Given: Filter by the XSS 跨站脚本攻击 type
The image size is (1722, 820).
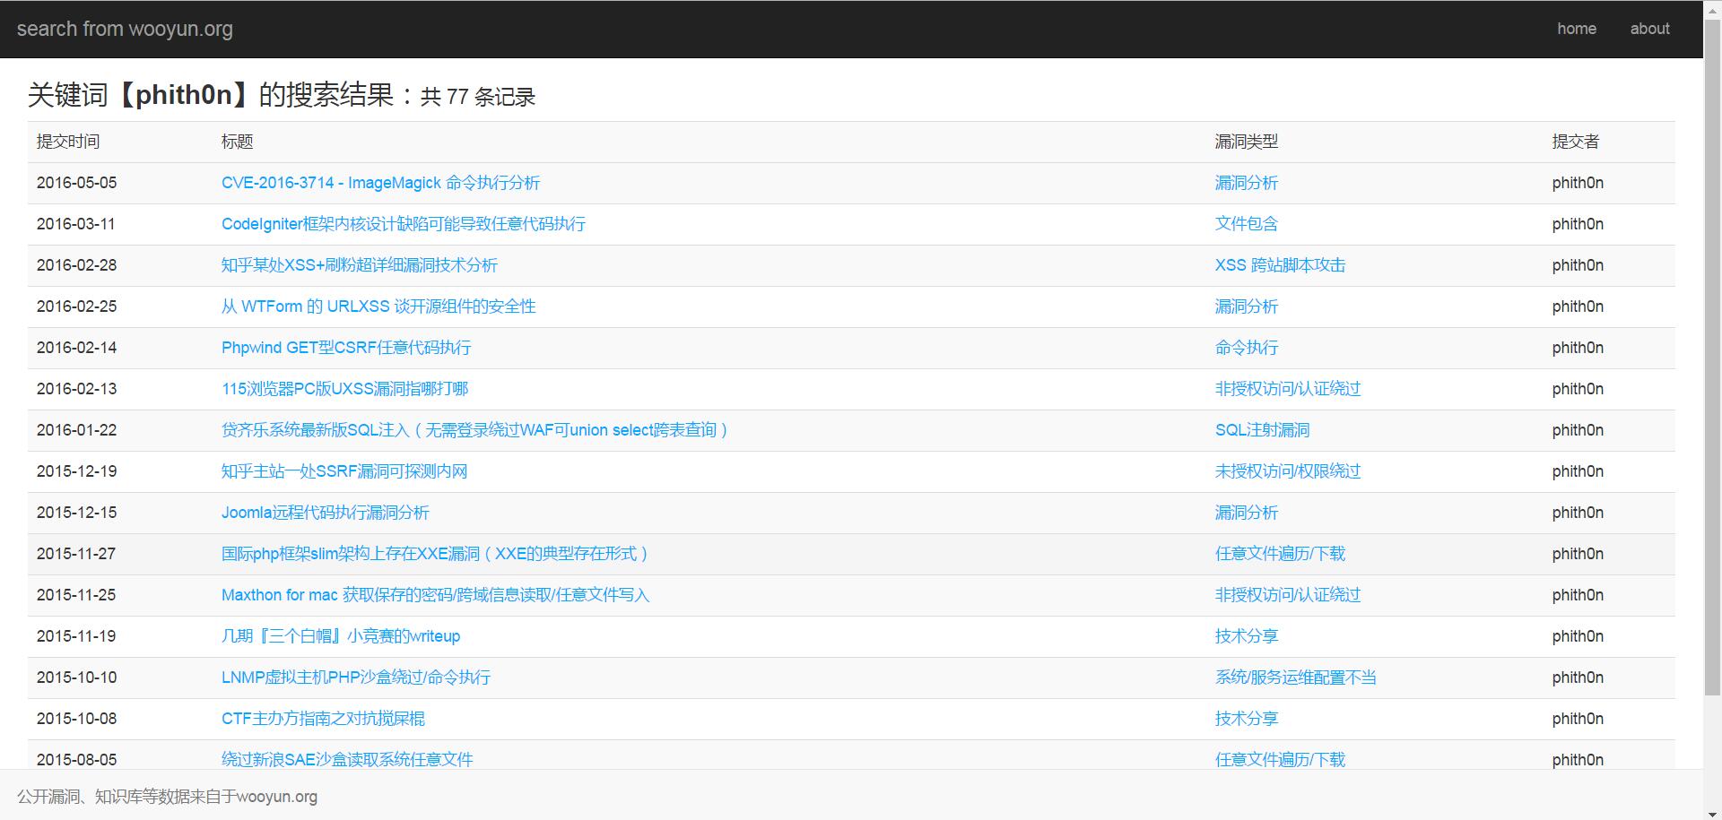Looking at the screenshot, I should click(x=1279, y=265).
